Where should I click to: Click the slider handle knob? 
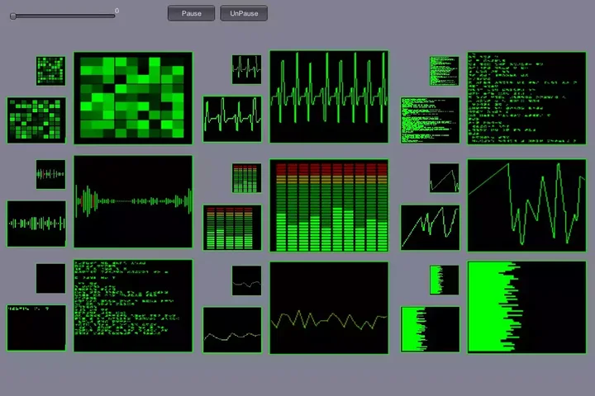pos(13,16)
